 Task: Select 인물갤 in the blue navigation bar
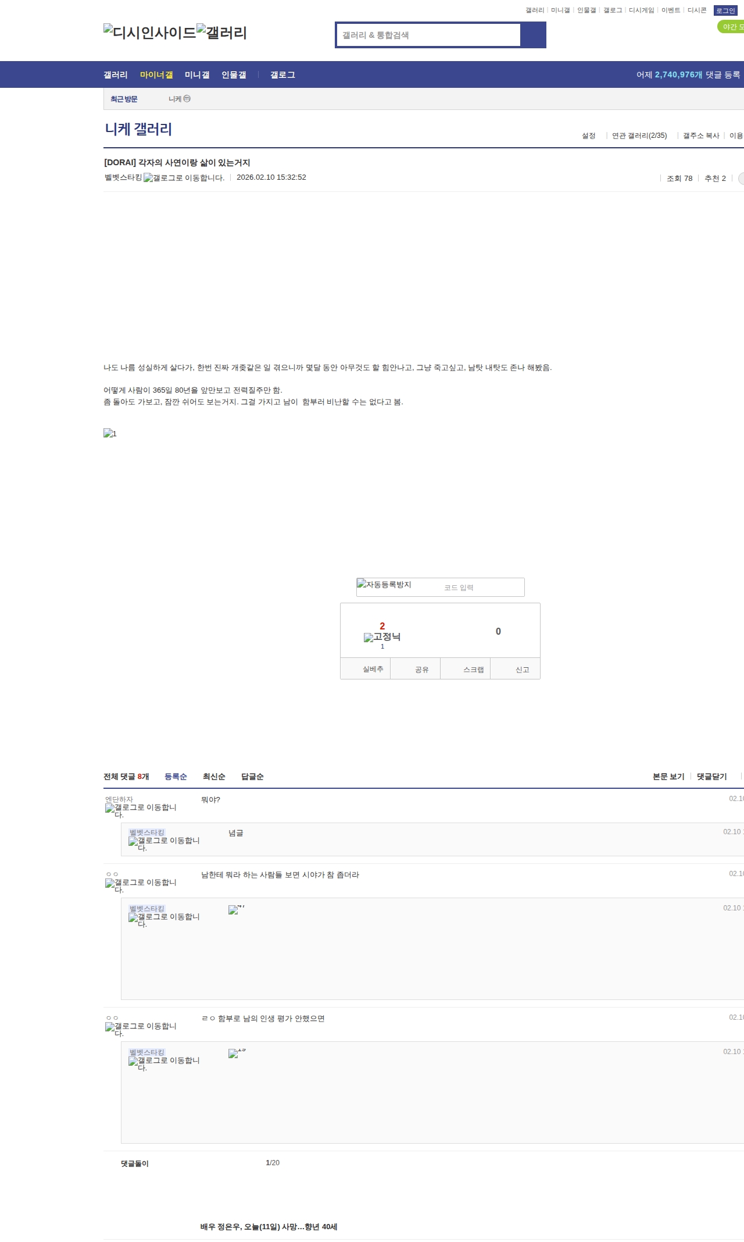pos(234,75)
